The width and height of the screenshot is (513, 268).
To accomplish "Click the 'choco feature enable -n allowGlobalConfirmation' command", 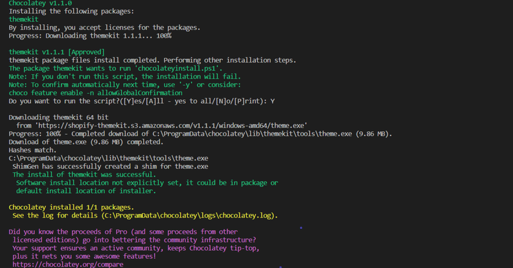I will coord(96,93).
